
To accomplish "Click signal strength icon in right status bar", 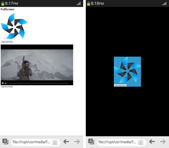I will [x=164, y=3].
